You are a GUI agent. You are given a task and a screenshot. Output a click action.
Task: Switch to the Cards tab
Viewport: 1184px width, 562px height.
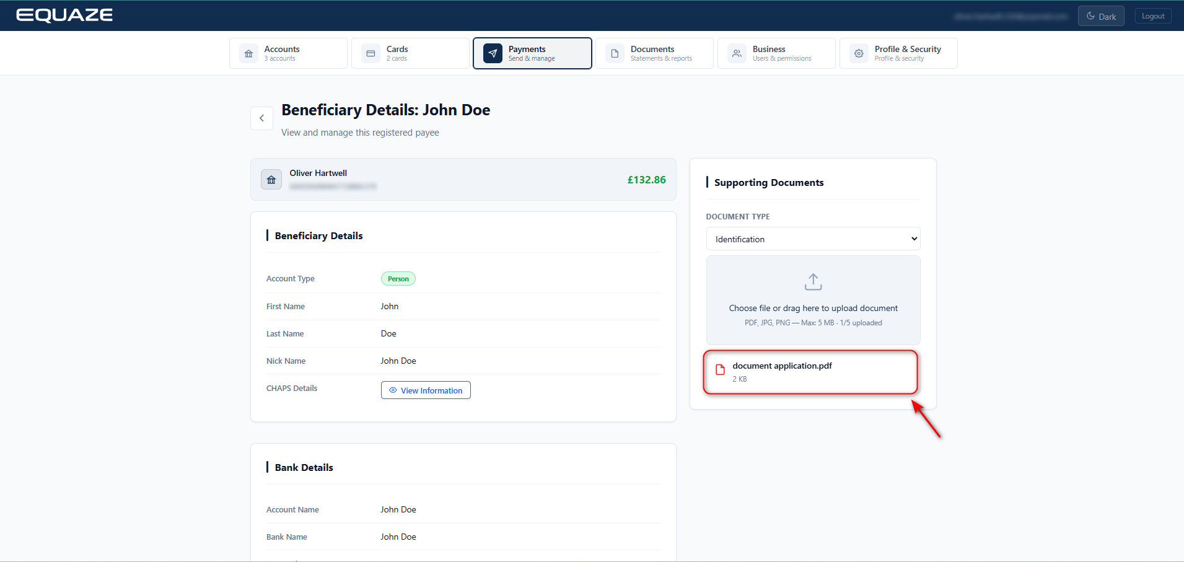410,53
